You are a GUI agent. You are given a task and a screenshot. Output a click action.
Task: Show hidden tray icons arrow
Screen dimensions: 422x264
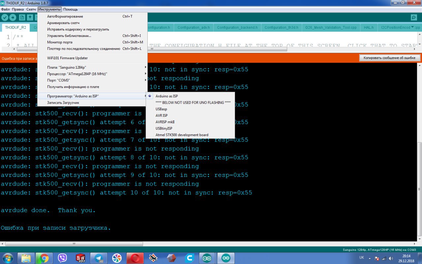(370, 258)
